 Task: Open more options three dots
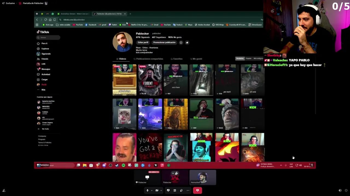click(x=188, y=190)
